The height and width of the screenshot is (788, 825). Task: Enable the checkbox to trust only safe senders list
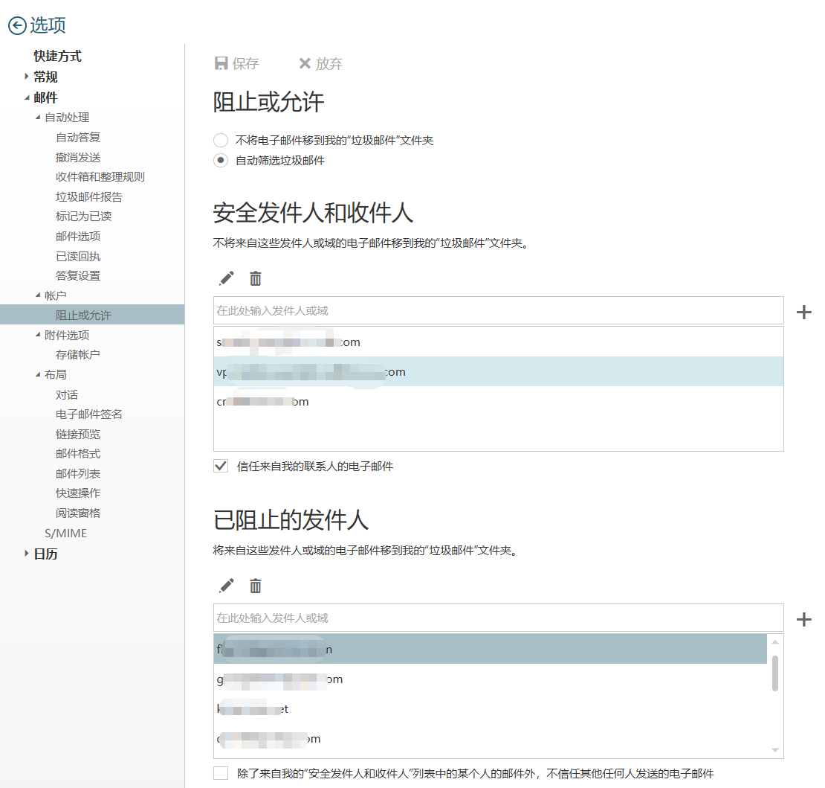click(x=221, y=773)
